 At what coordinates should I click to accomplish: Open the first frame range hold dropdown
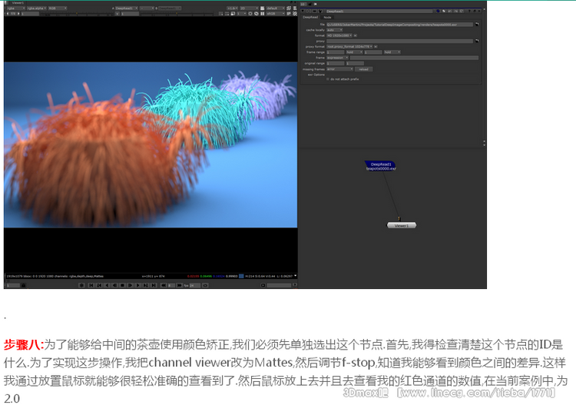(x=355, y=52)
